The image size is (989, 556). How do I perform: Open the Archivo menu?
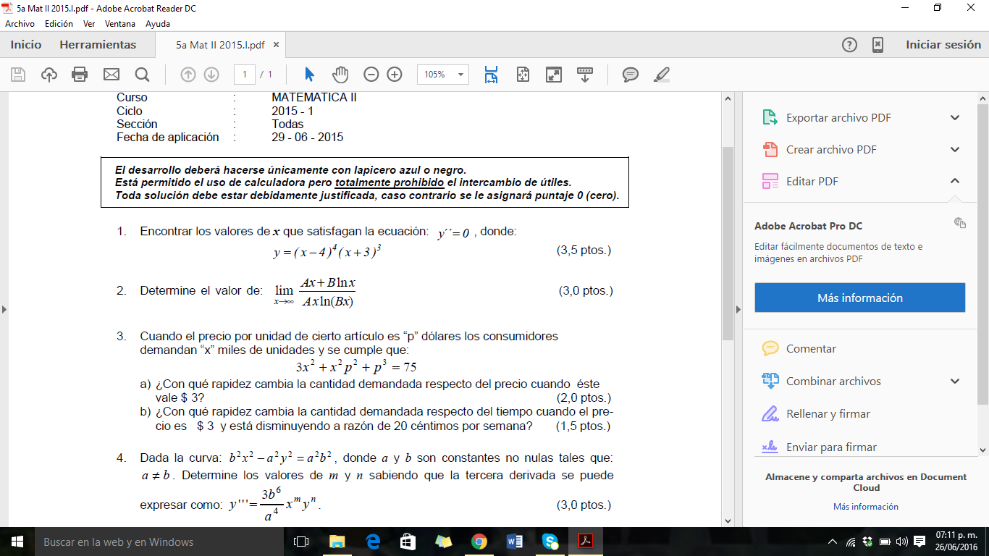(20, 24)
